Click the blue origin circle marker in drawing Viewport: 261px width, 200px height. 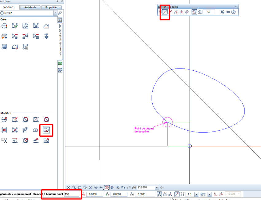point(189,146)
